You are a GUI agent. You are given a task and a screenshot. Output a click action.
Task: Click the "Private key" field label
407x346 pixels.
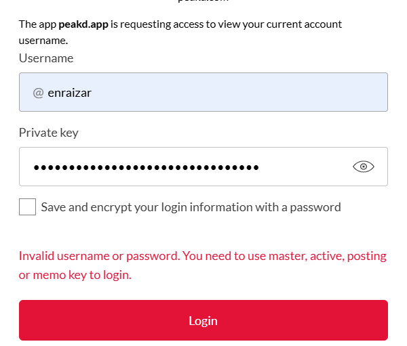click(49, 133)
